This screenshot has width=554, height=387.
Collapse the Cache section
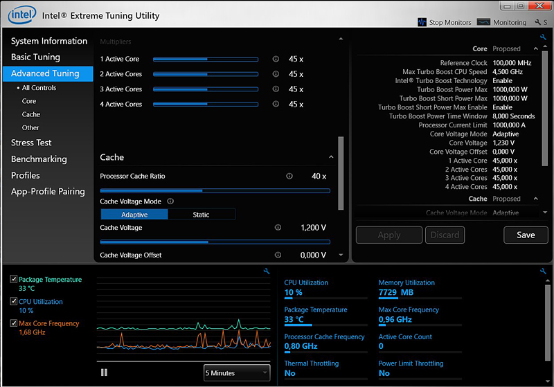point(331,157)
